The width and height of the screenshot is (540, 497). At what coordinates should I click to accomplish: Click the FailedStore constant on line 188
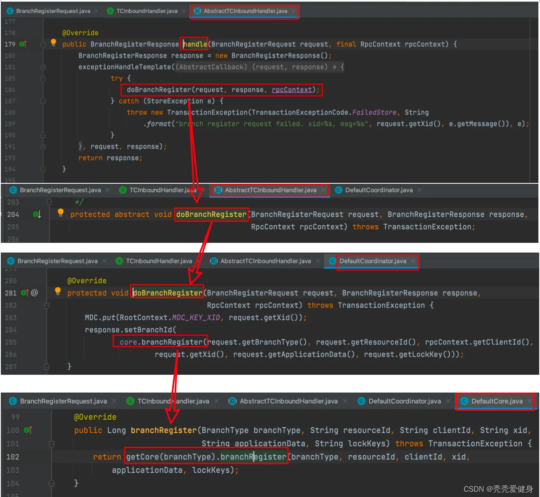(374, 113)
